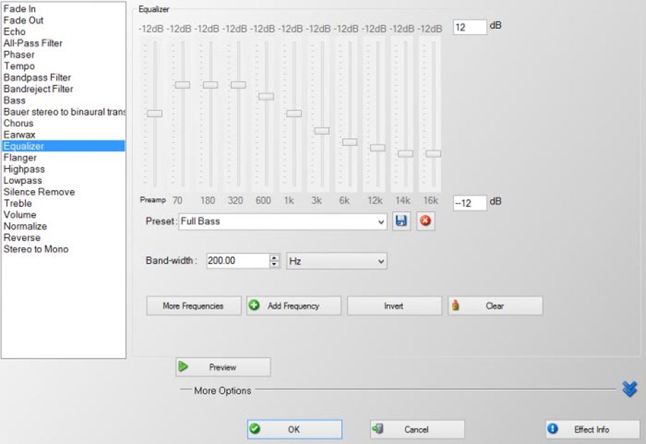The height and width of the screenshot is (444, 646).
Task: Click the 12k band slider handle
Action: (x=377, y=148)
